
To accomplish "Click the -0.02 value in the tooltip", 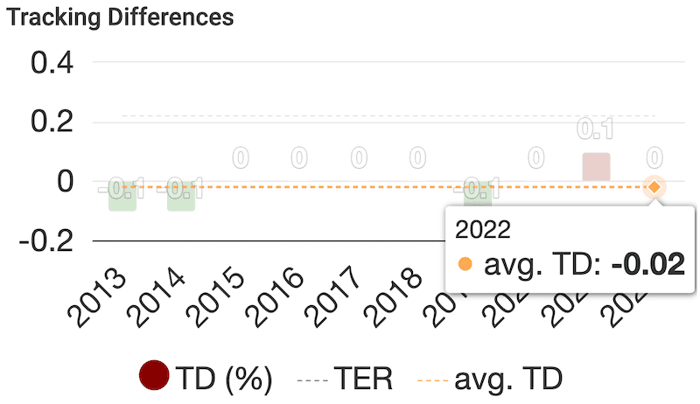I will pyautogui.click(x=647, y=264).
